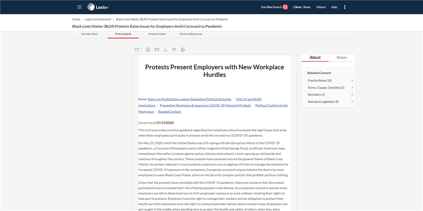Download the document with download icon
The image size is (423, 211).
(165, 49)
